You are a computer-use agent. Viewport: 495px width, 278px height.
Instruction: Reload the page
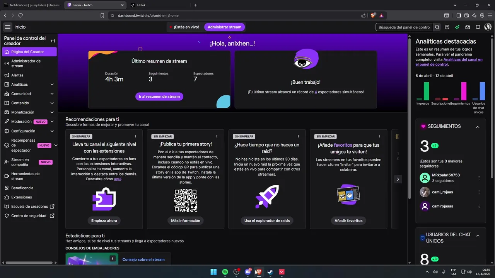point(20,15)
